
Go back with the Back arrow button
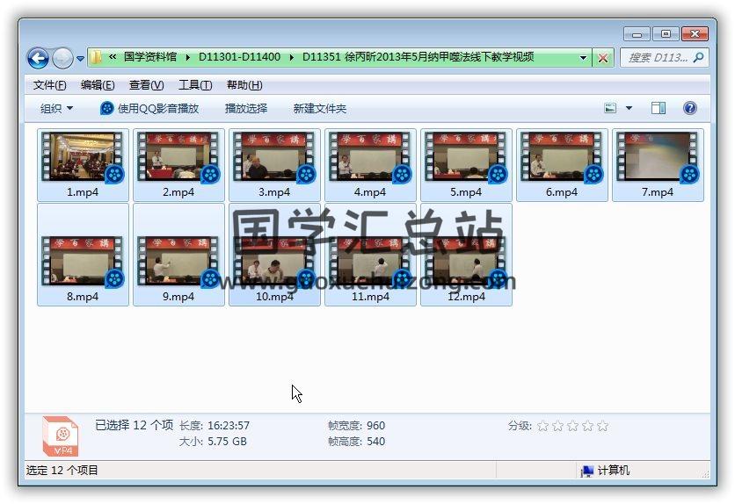pos(38,59)
